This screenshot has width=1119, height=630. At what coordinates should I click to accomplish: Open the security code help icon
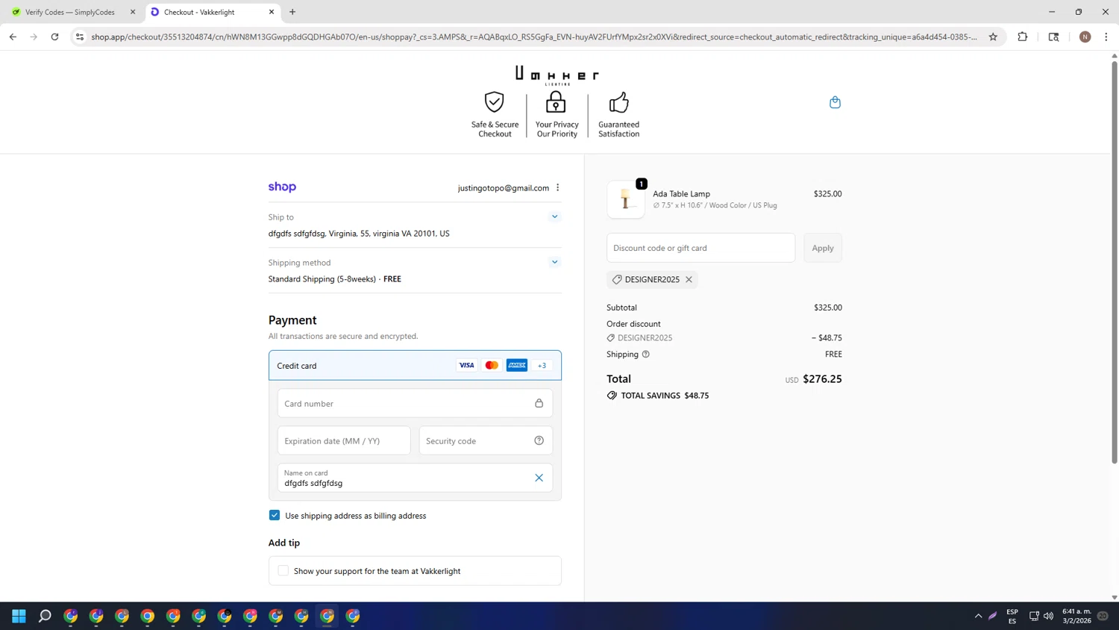(539, 440)
